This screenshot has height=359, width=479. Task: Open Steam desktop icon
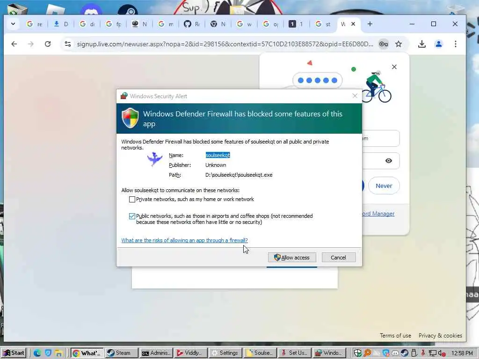[x=128, y=10]
